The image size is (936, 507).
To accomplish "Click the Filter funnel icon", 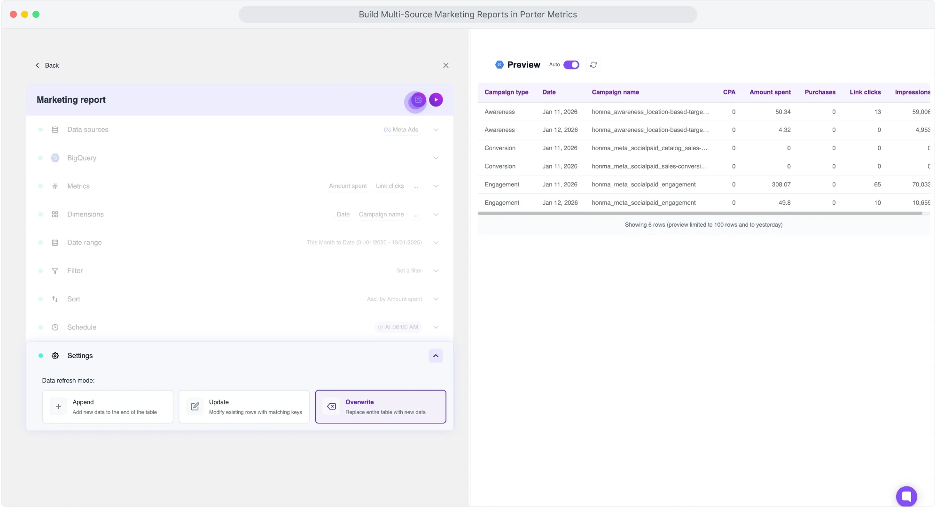I will point(55,270).
